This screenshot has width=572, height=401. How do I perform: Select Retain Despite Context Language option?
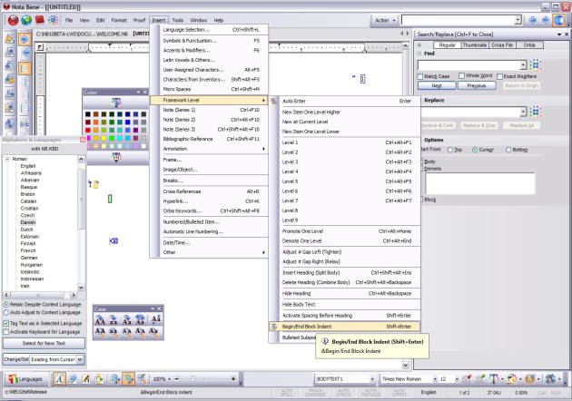click(x=5, y=305)
